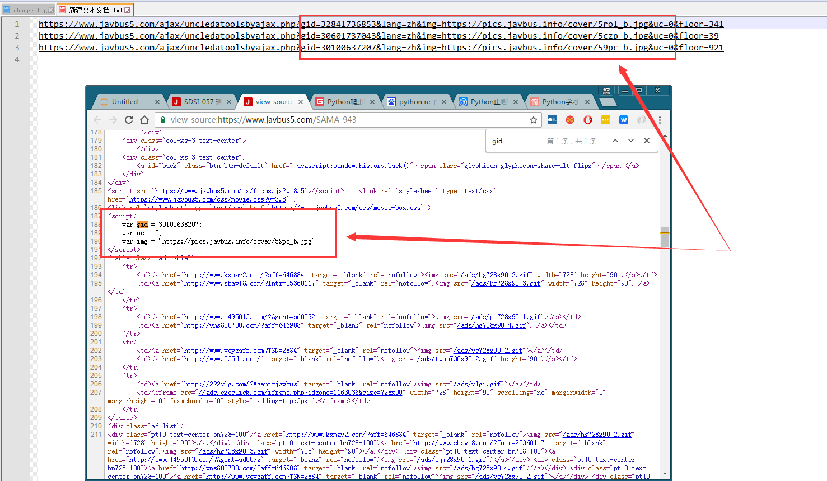The width and height of the screenshot is (827, 481).
Task: Switch to the Python正则 tab
Action: [488, 102]
